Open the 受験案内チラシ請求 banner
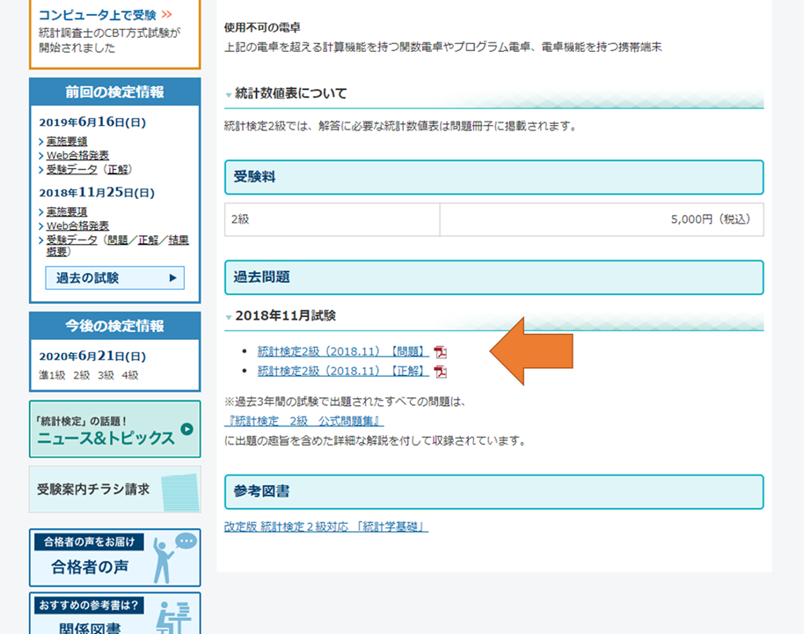This screenshot has height=634, width=804. [x=114, y=490]
